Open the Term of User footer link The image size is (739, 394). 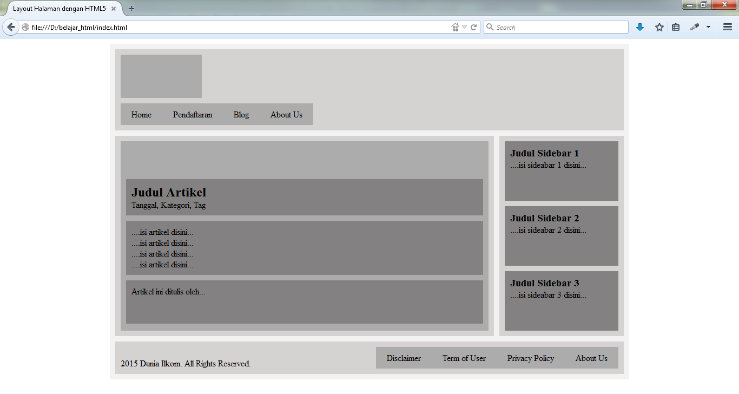pyautogui.click(x=464, y=358)
